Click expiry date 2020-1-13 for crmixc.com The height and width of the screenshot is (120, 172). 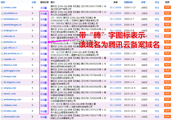130,7
